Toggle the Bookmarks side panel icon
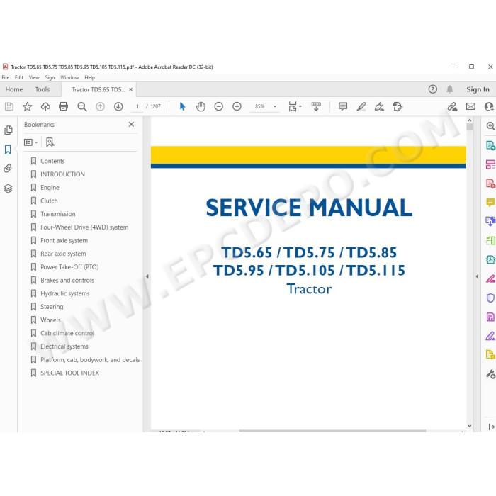The height and width of the screenshot is (496, 496). 8,150
